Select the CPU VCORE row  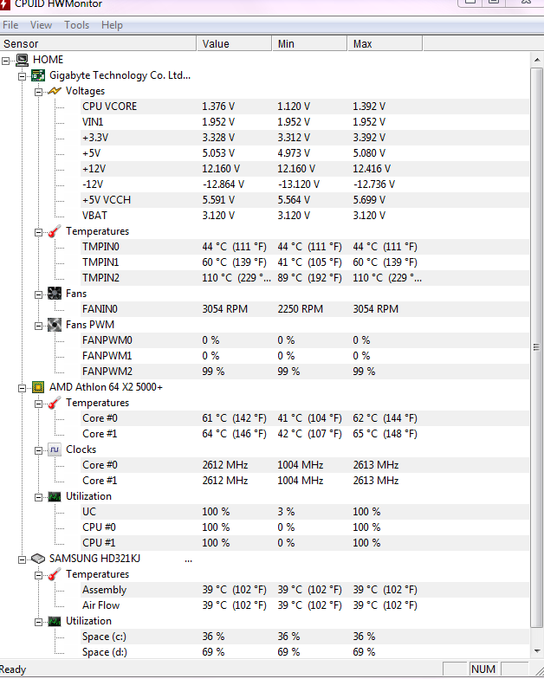pos(109,107)
